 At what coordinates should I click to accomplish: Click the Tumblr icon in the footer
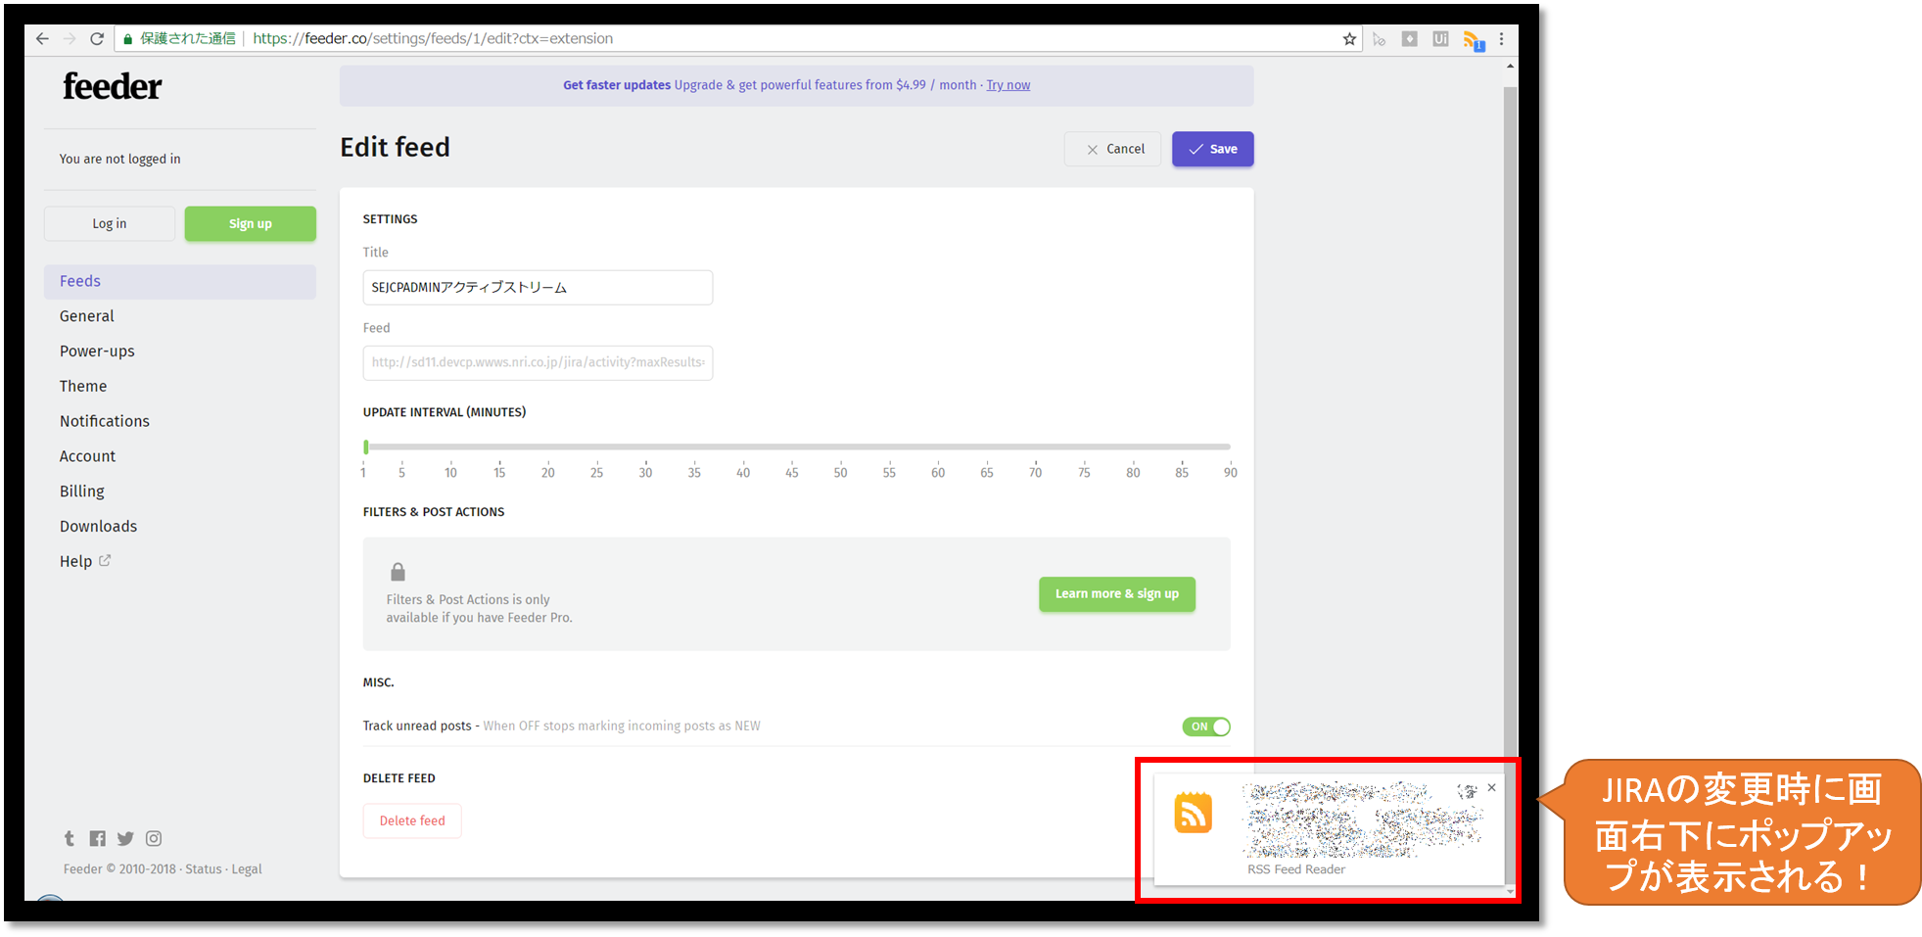tap(69, 838)
